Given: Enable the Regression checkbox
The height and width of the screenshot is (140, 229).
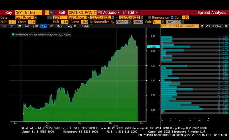Looking at the screenshot, I should (149, 17).
